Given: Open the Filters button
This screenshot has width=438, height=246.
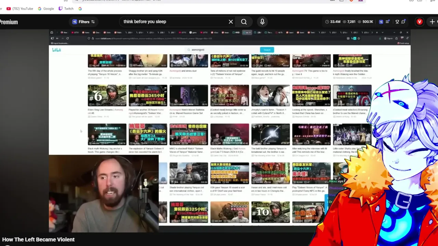Looking at the screenshot, I should (83, 22).
